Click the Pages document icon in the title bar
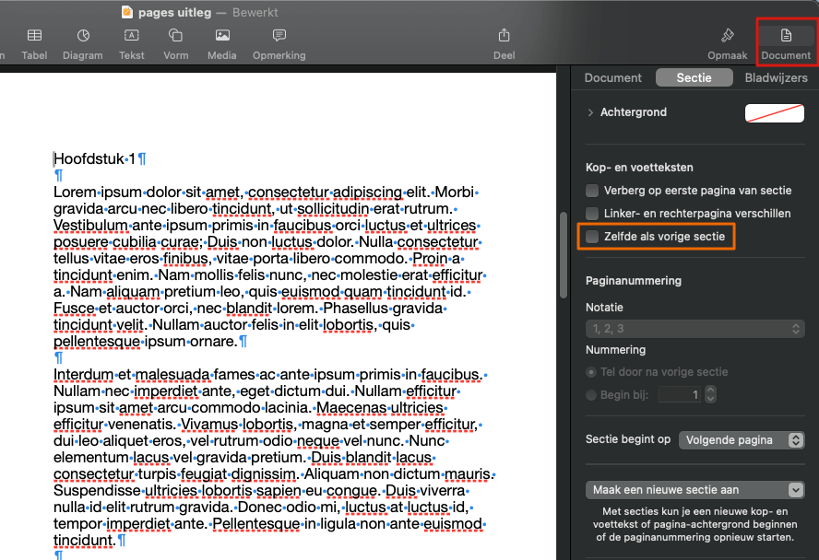Screen dimensions: 819x560 pos(127,12)
